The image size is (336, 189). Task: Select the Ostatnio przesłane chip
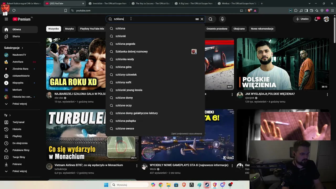[x=217, y=29]
